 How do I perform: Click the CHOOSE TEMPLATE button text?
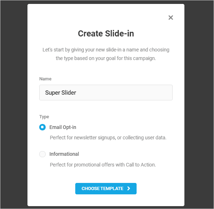point(102,189)
